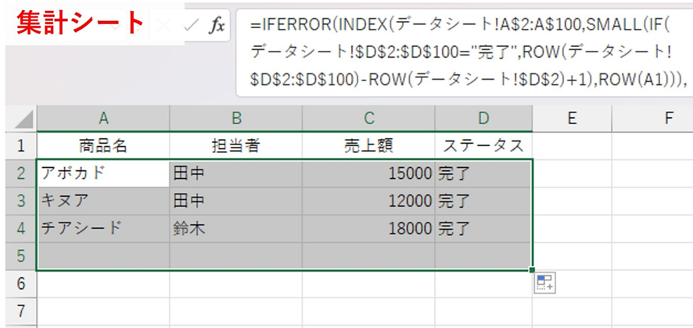The image size is (693, 328).
Task: Select column B header
Action: coord(235,119)
